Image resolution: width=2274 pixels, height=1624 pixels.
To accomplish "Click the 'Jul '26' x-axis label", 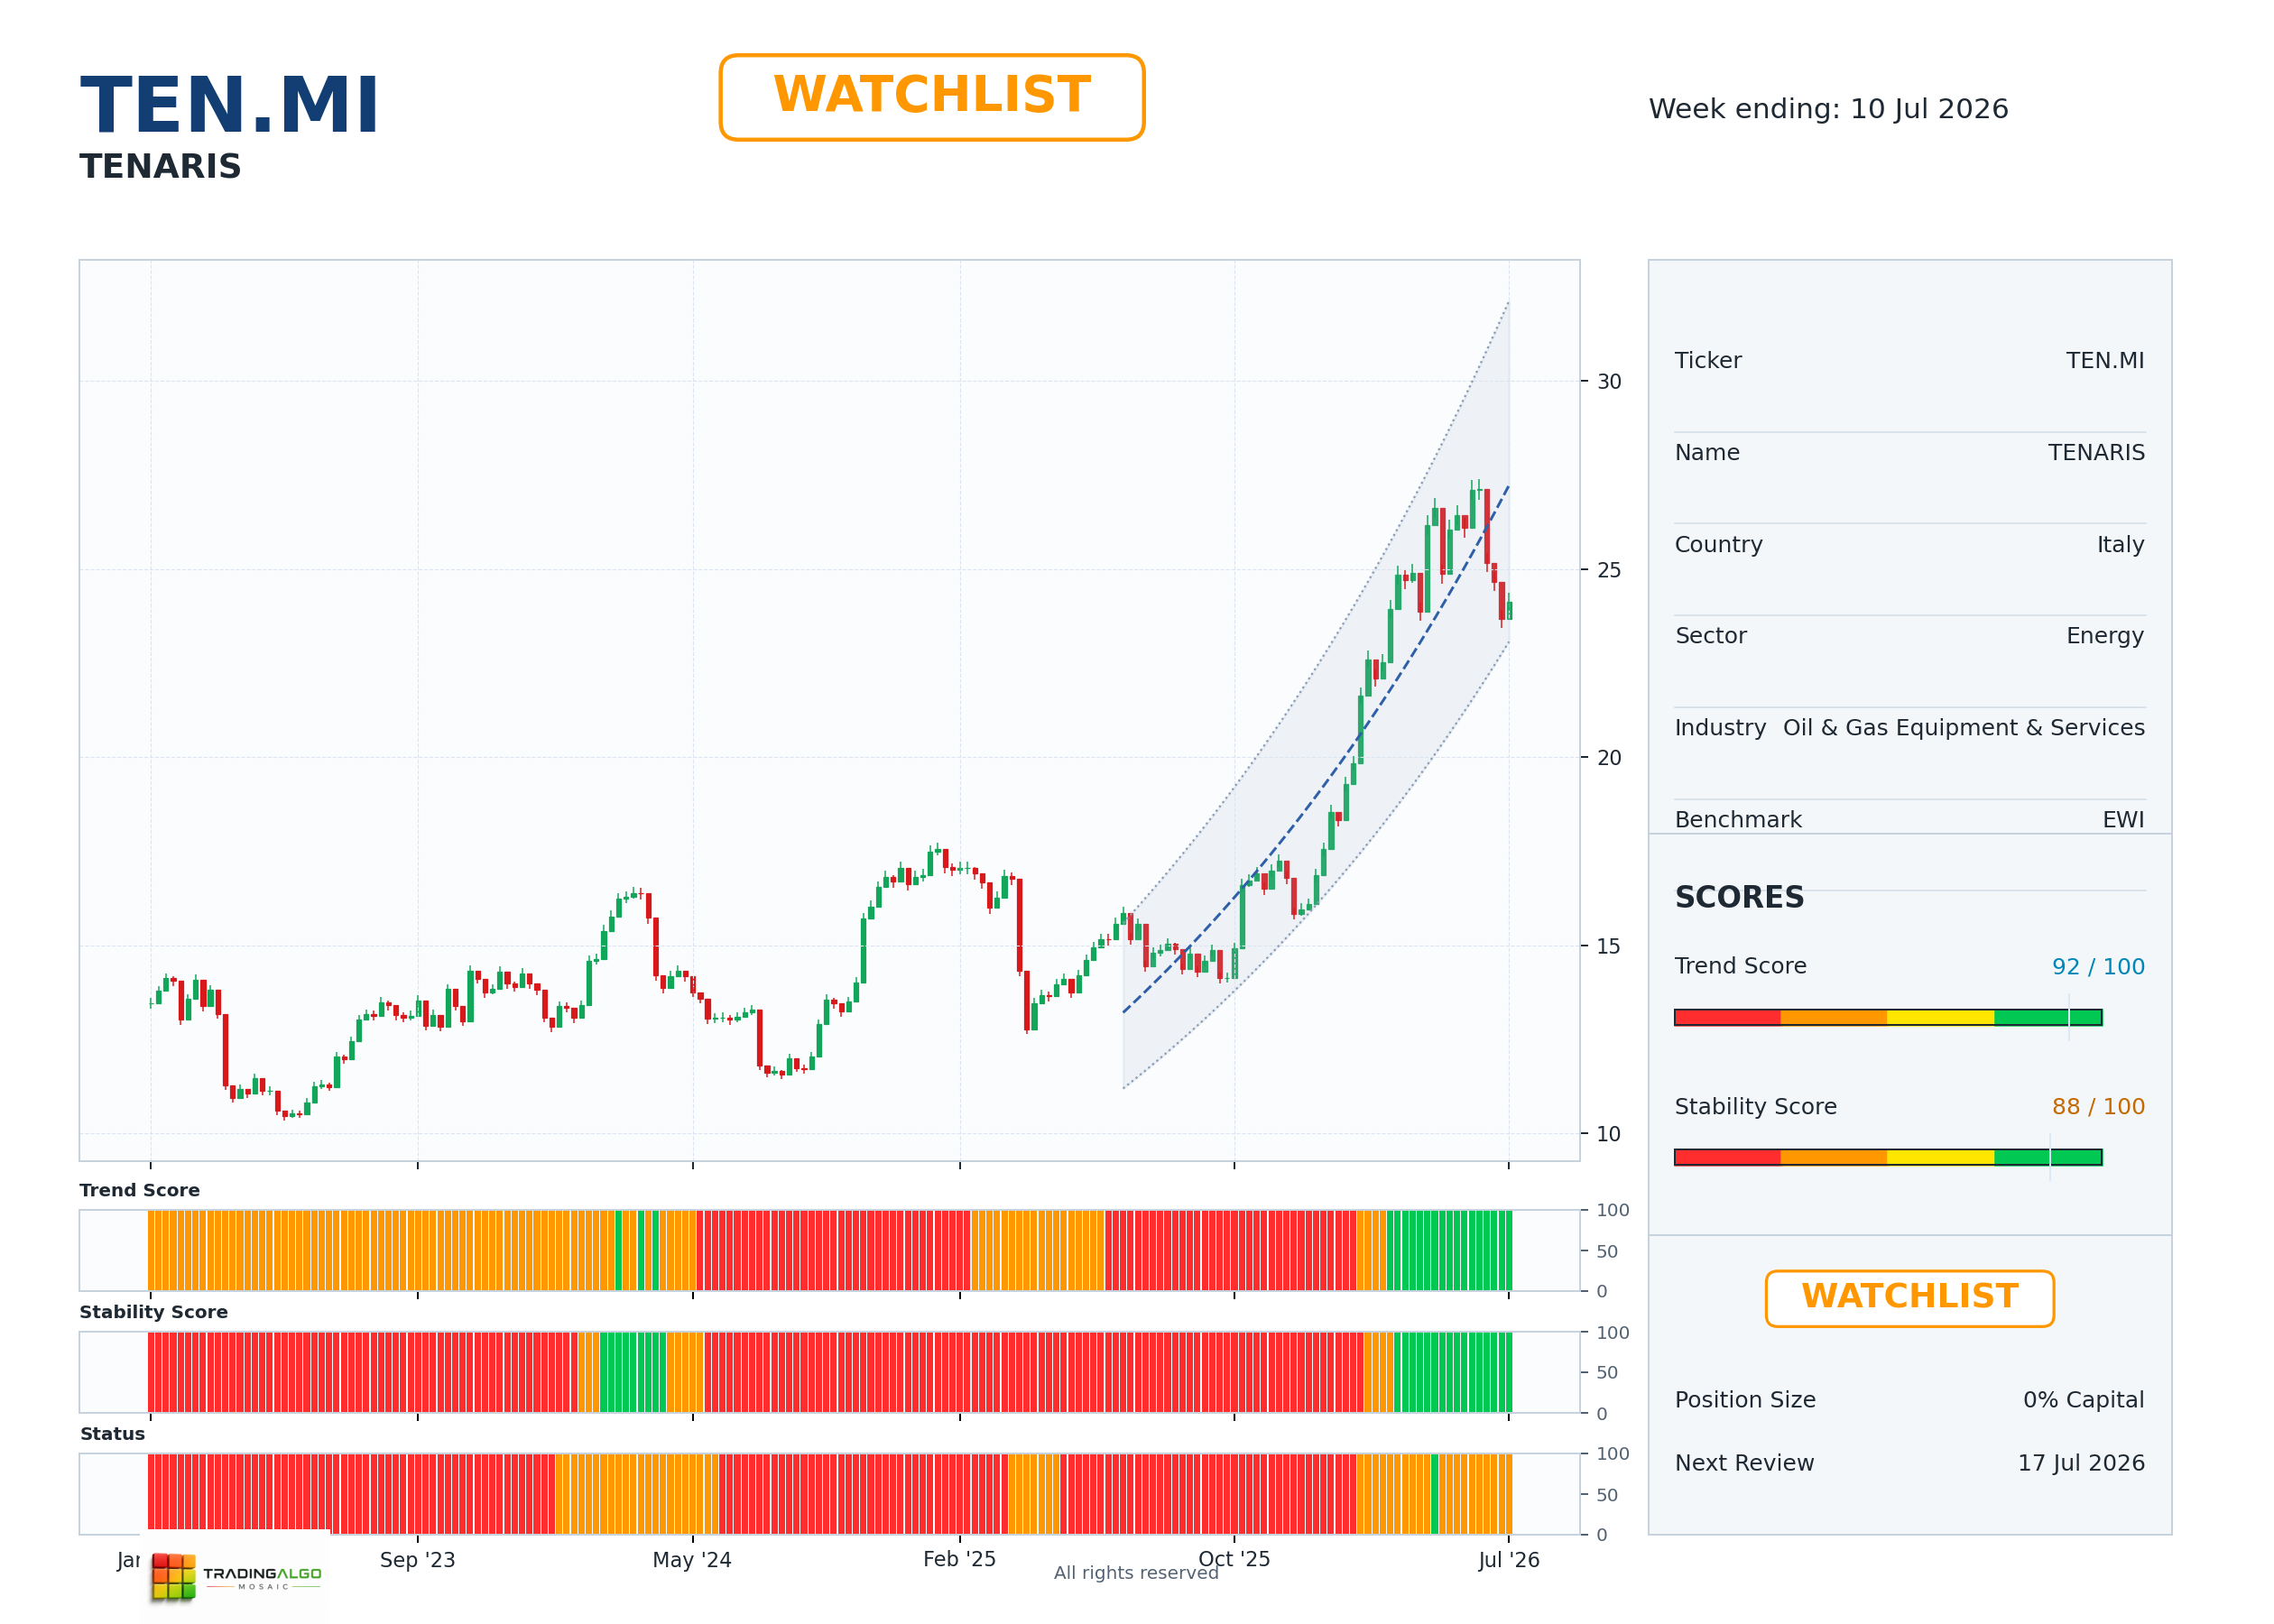I will click(x=1509, y=1560).
